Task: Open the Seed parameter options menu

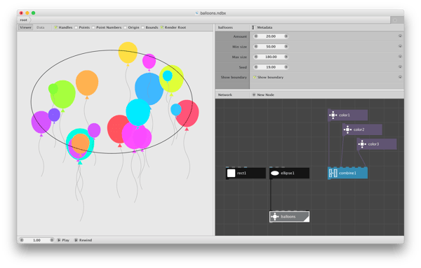Action: (400, 67)
